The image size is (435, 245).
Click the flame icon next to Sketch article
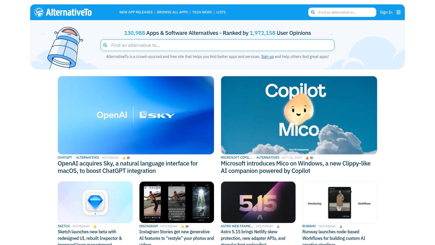pos(95,226)
